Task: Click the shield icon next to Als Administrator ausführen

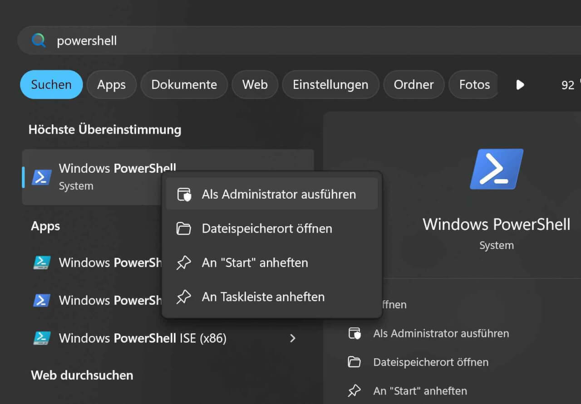Action: click(184, 194)
